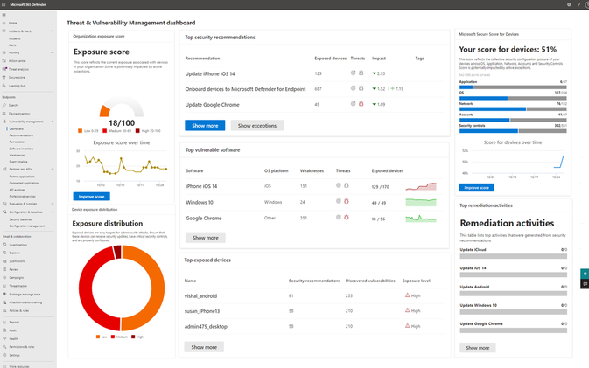This screenshot has width=589, height=368.
Task: Open Settings in the sidebar
Action: click(x=14, y=355)
